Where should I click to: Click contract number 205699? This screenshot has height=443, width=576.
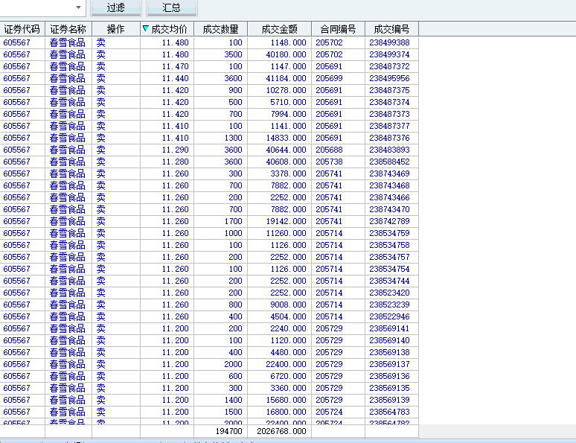(x=329, y=78)
